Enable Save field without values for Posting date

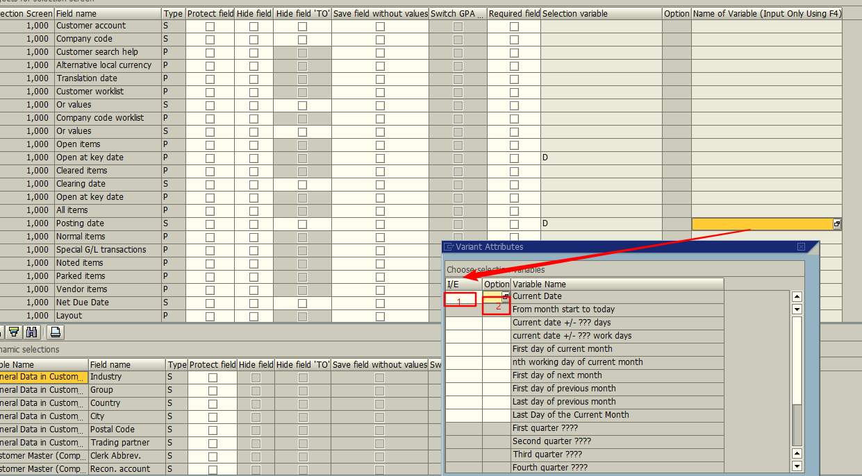coord(379,223)
